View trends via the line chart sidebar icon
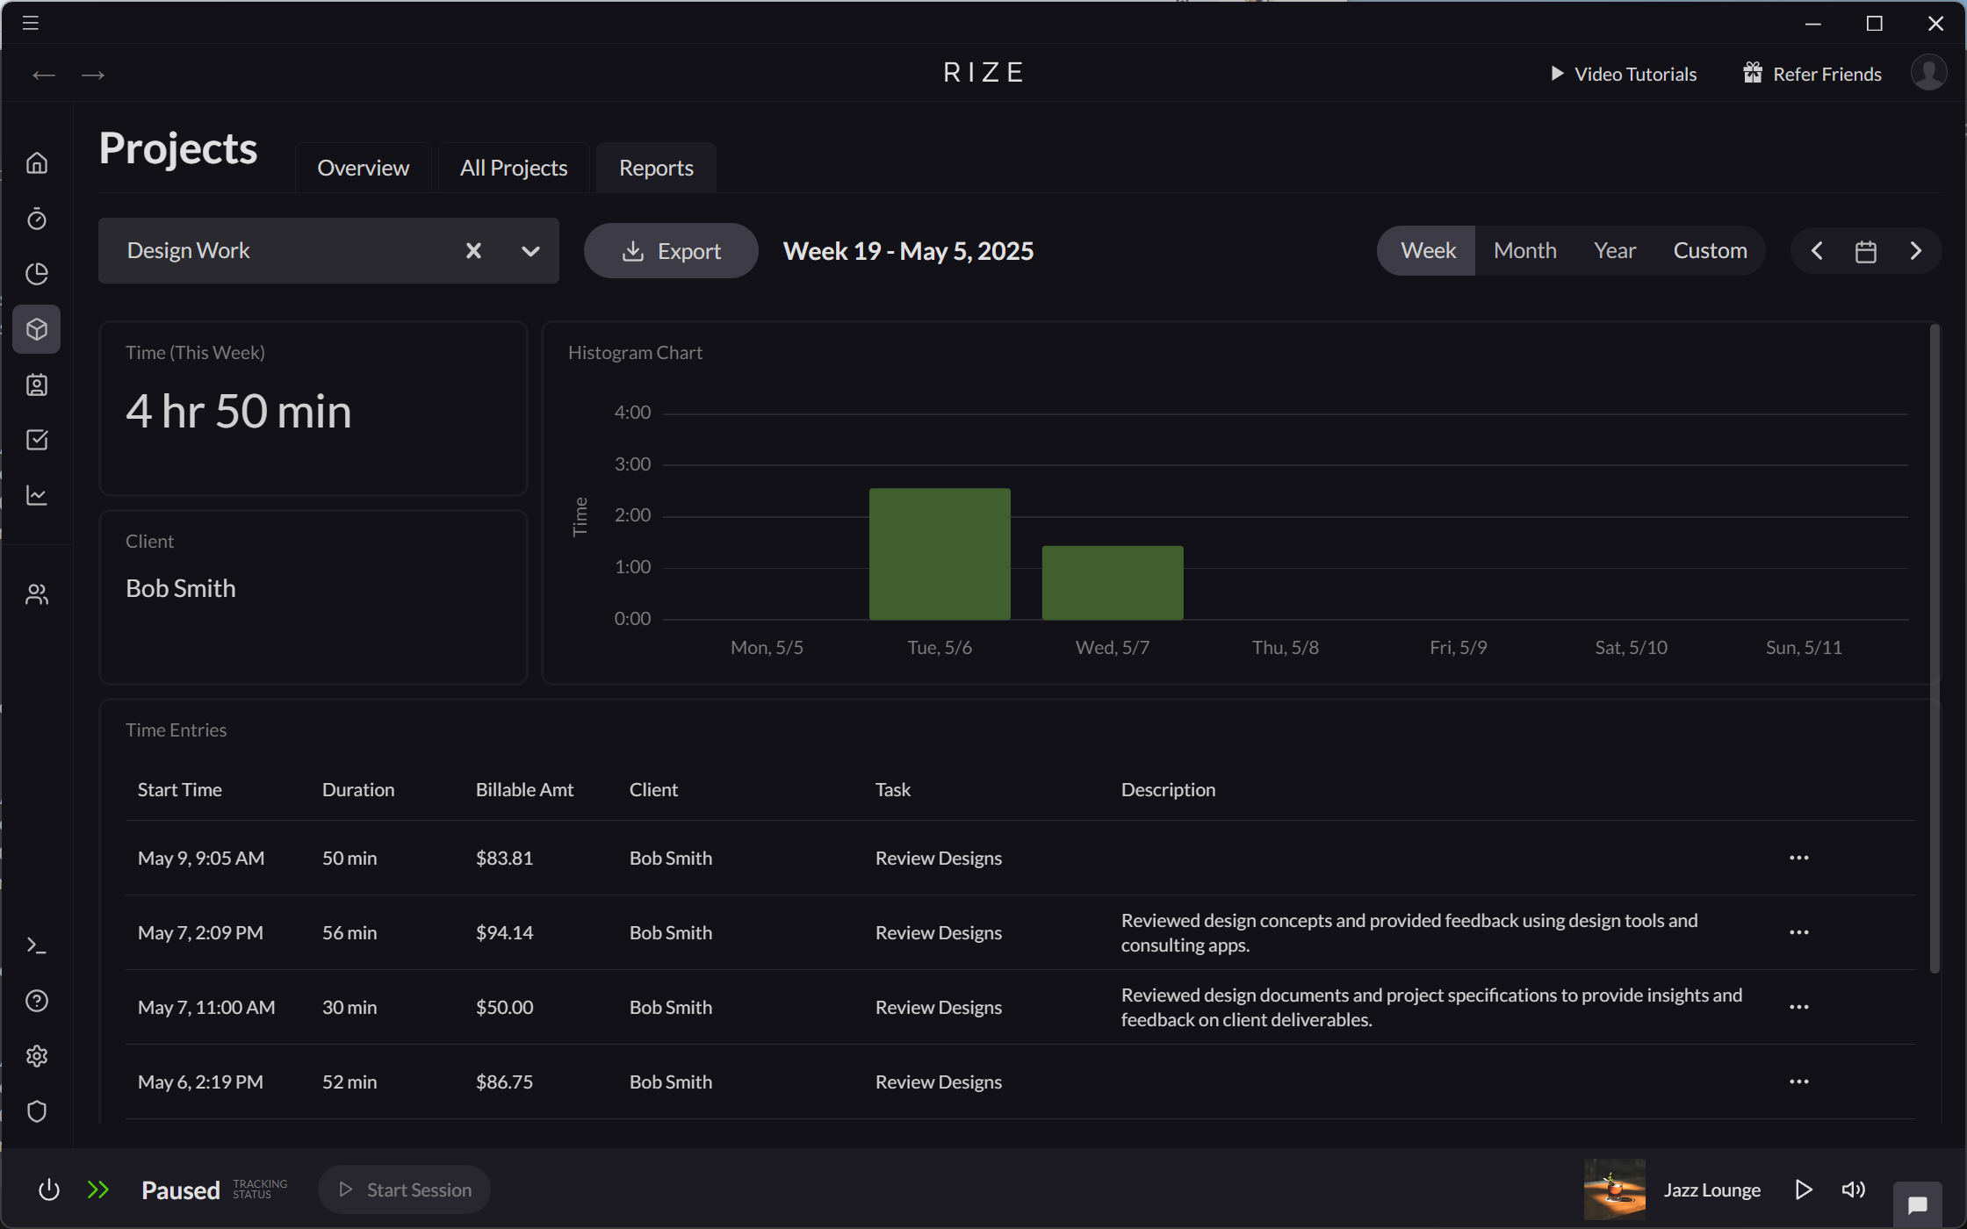The height and width of the screenshot is (1229, 1967). coord(37,495)
